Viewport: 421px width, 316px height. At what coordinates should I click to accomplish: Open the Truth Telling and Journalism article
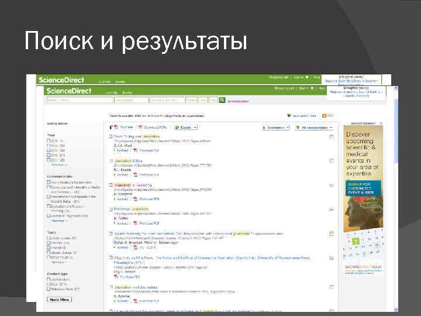click(x=137, y=136)
